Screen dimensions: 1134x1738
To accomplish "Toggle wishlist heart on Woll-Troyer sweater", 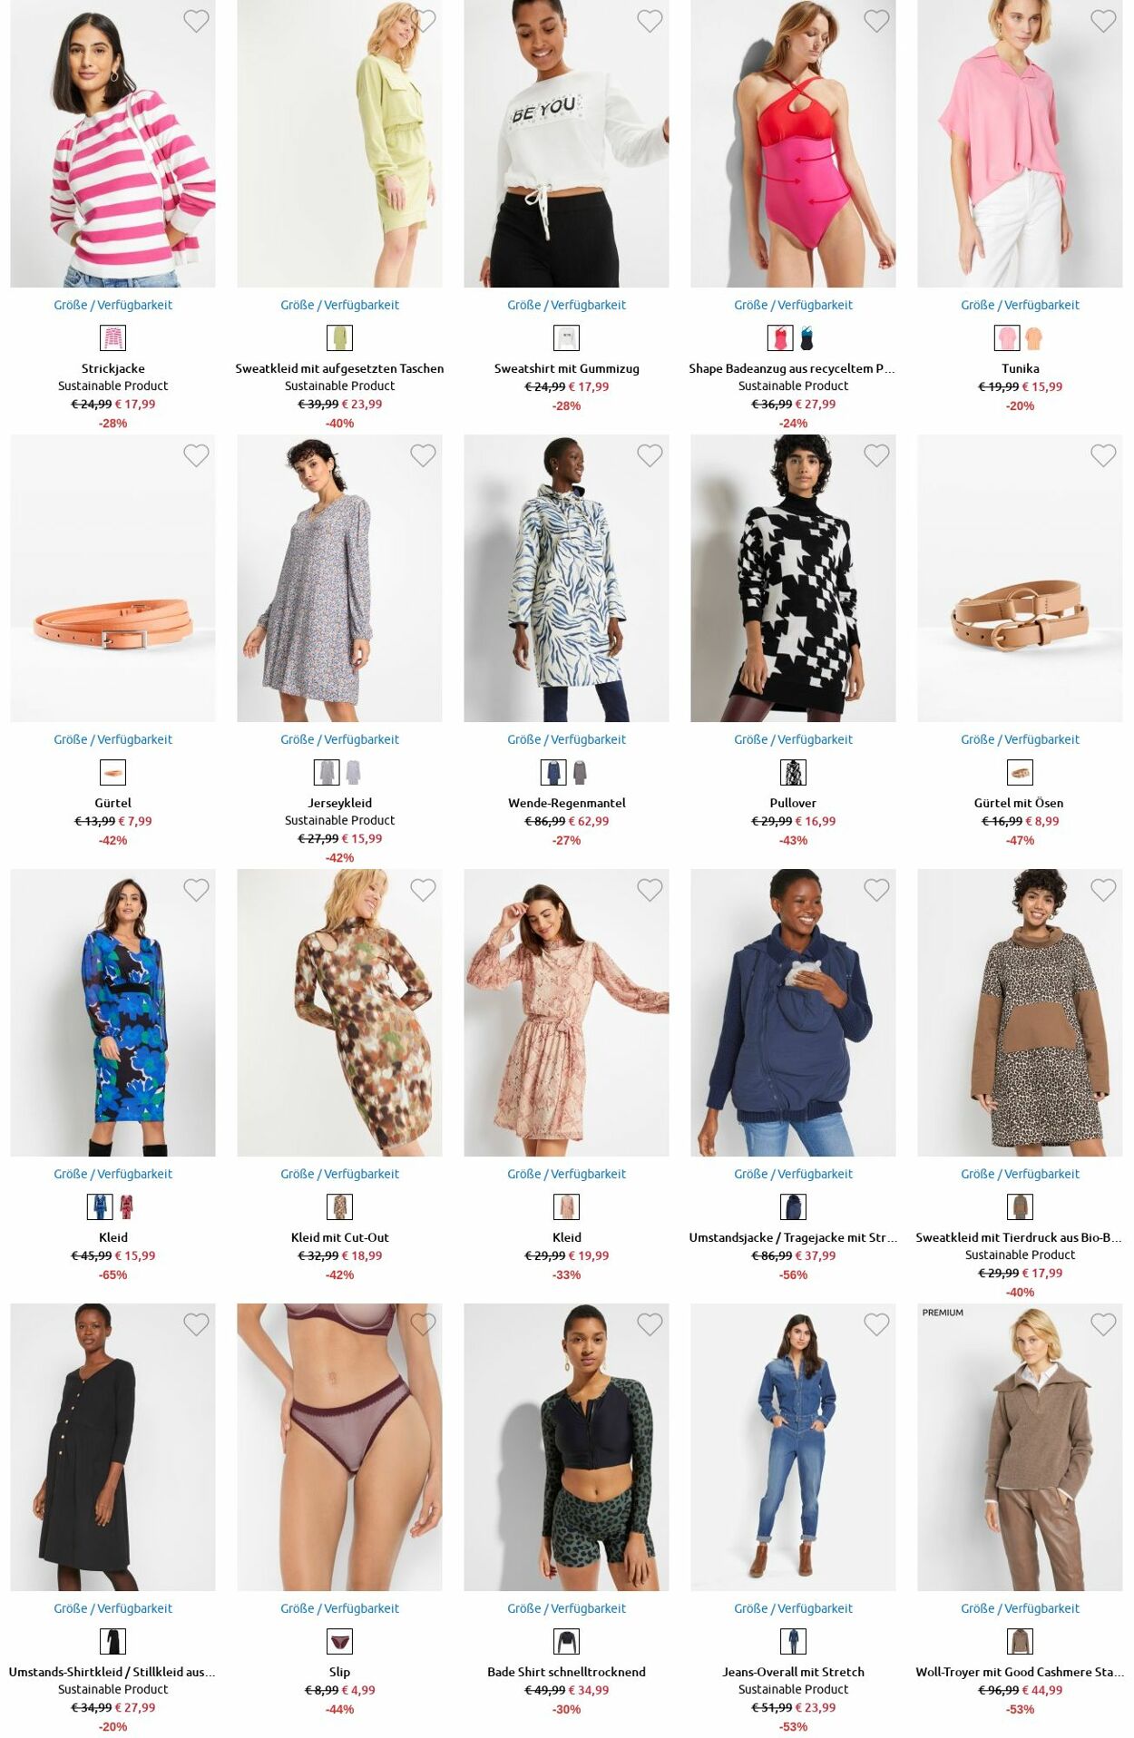I will click(1103, 1324).
